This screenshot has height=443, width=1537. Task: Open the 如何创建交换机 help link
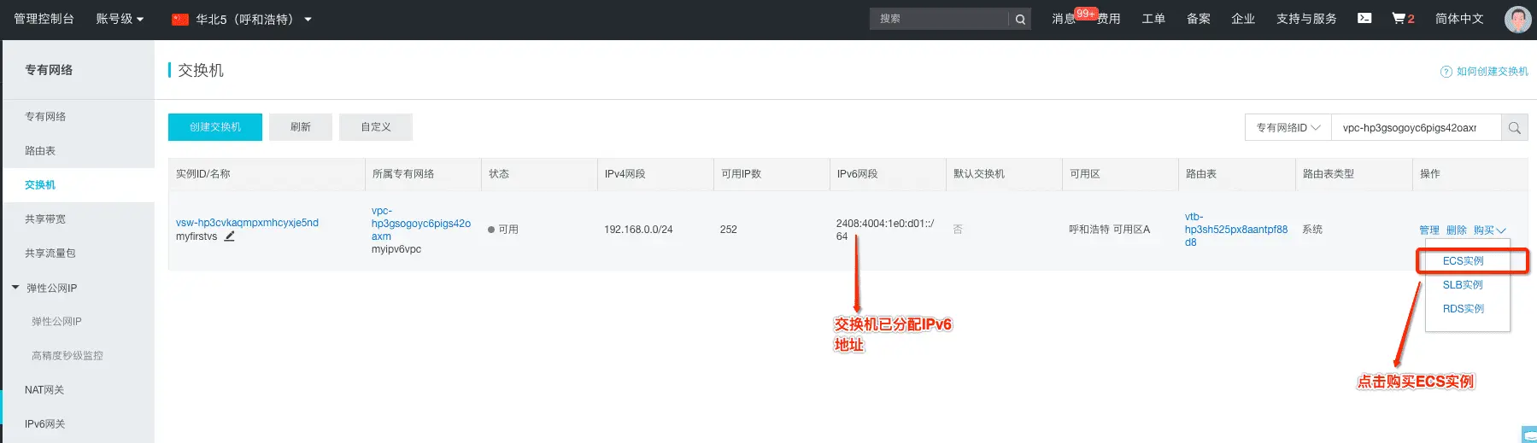click(x=1492, y=72)
